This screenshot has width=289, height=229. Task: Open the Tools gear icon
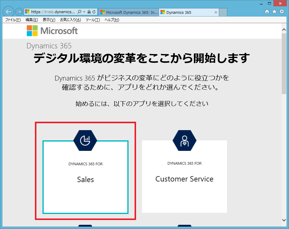[282, 12]
